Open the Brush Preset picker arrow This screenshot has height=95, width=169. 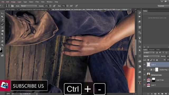(9, 6)
